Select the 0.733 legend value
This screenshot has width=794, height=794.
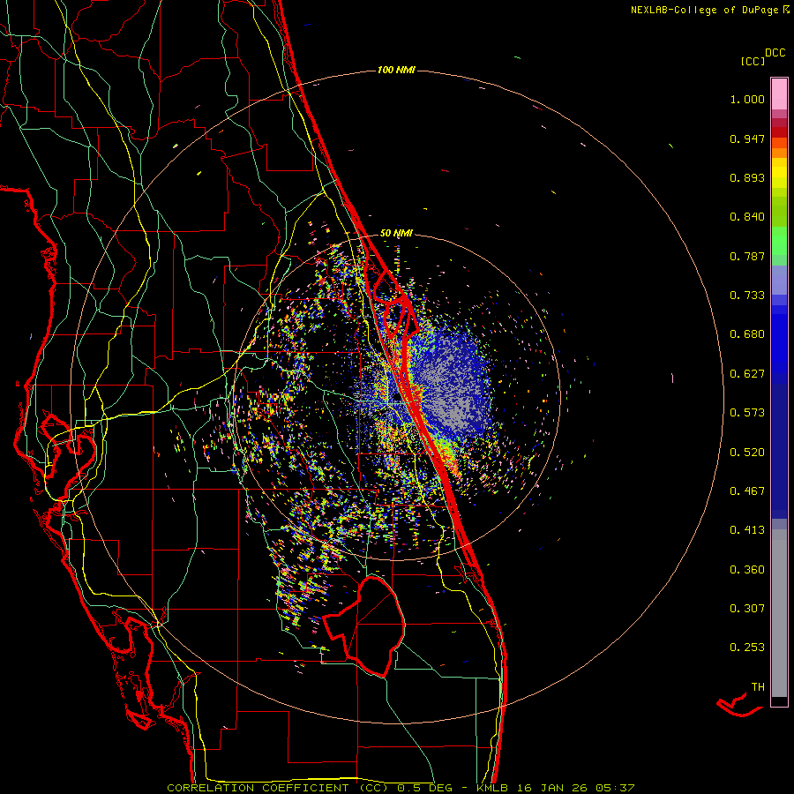click(x=747, y=296)
